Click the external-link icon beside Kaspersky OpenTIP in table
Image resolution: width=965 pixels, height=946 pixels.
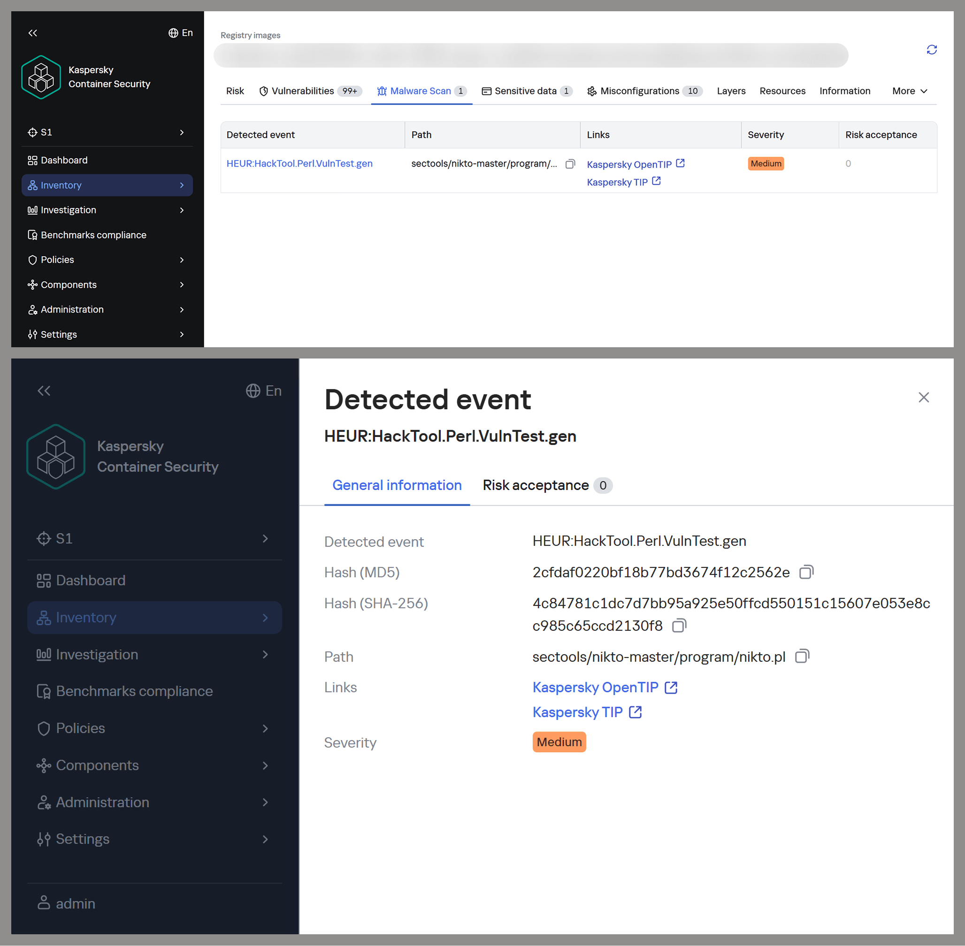680,163
